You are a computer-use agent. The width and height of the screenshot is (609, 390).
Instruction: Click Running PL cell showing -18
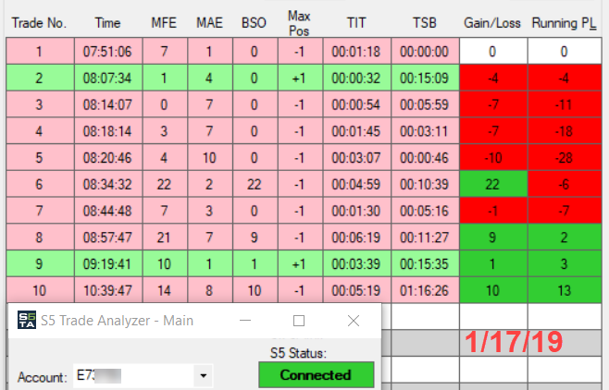click(x=565, y=131)
